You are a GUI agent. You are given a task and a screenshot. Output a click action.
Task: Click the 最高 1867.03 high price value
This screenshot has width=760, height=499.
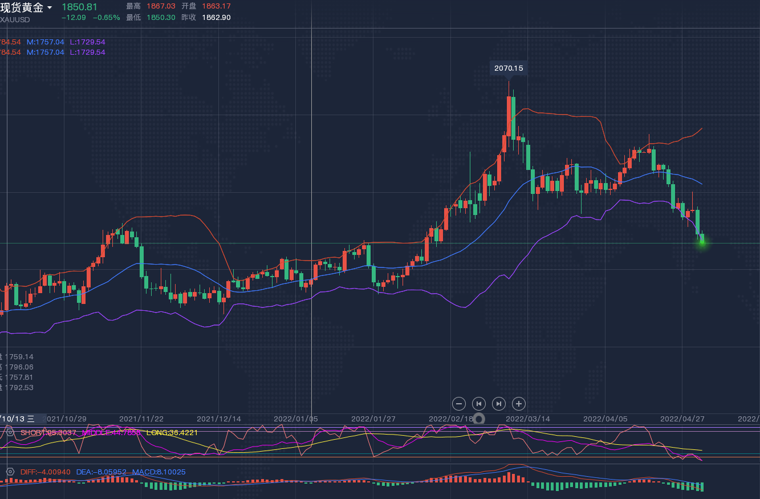point(161,6)
